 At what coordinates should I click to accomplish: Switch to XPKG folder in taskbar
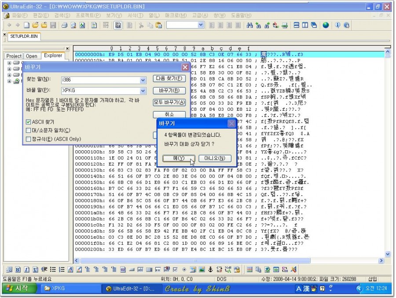click(x=70, y=288)
